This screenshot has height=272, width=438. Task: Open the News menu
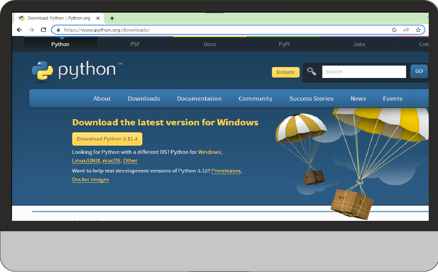tap(358, 99)
